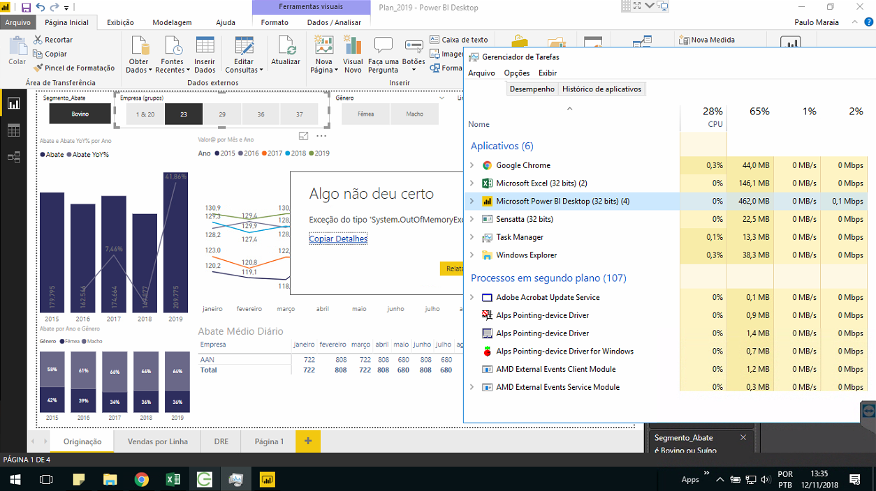Switch to Model relationships view in sidebar

click(x=13, y=158)
